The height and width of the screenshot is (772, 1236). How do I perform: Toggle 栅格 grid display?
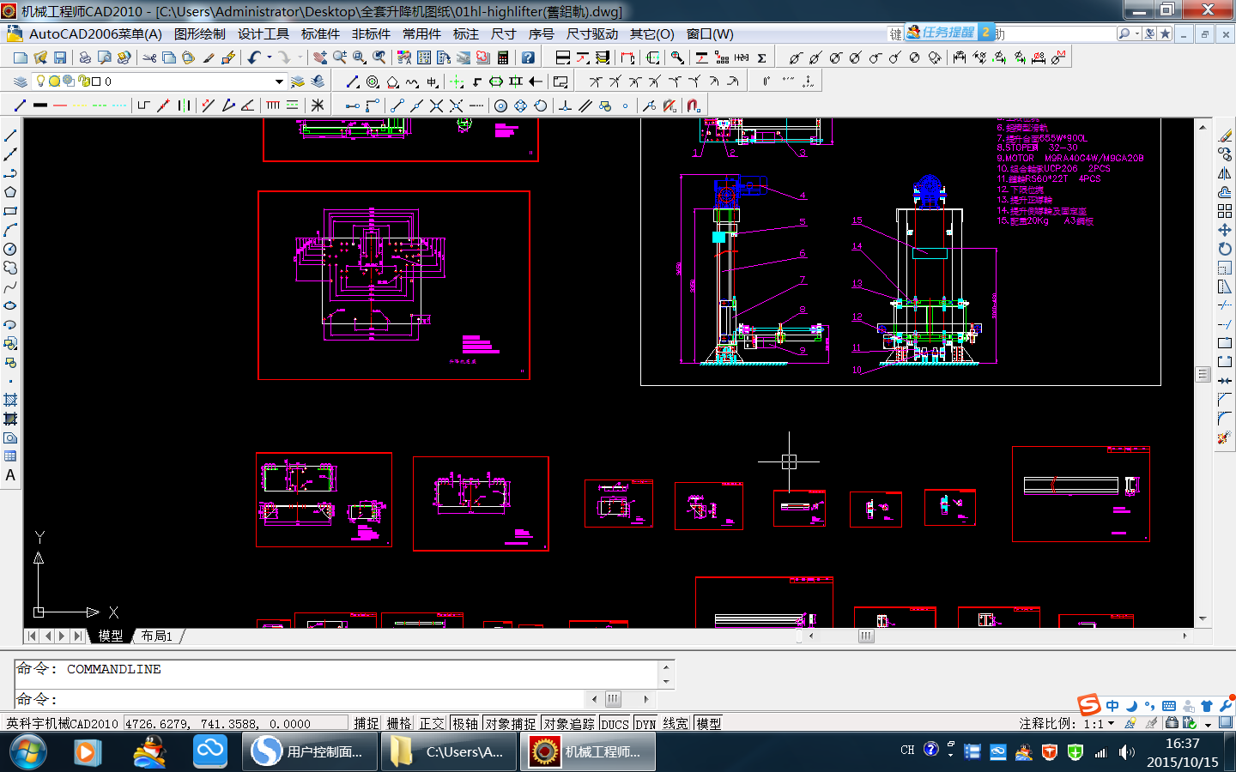tap(399, 724)
